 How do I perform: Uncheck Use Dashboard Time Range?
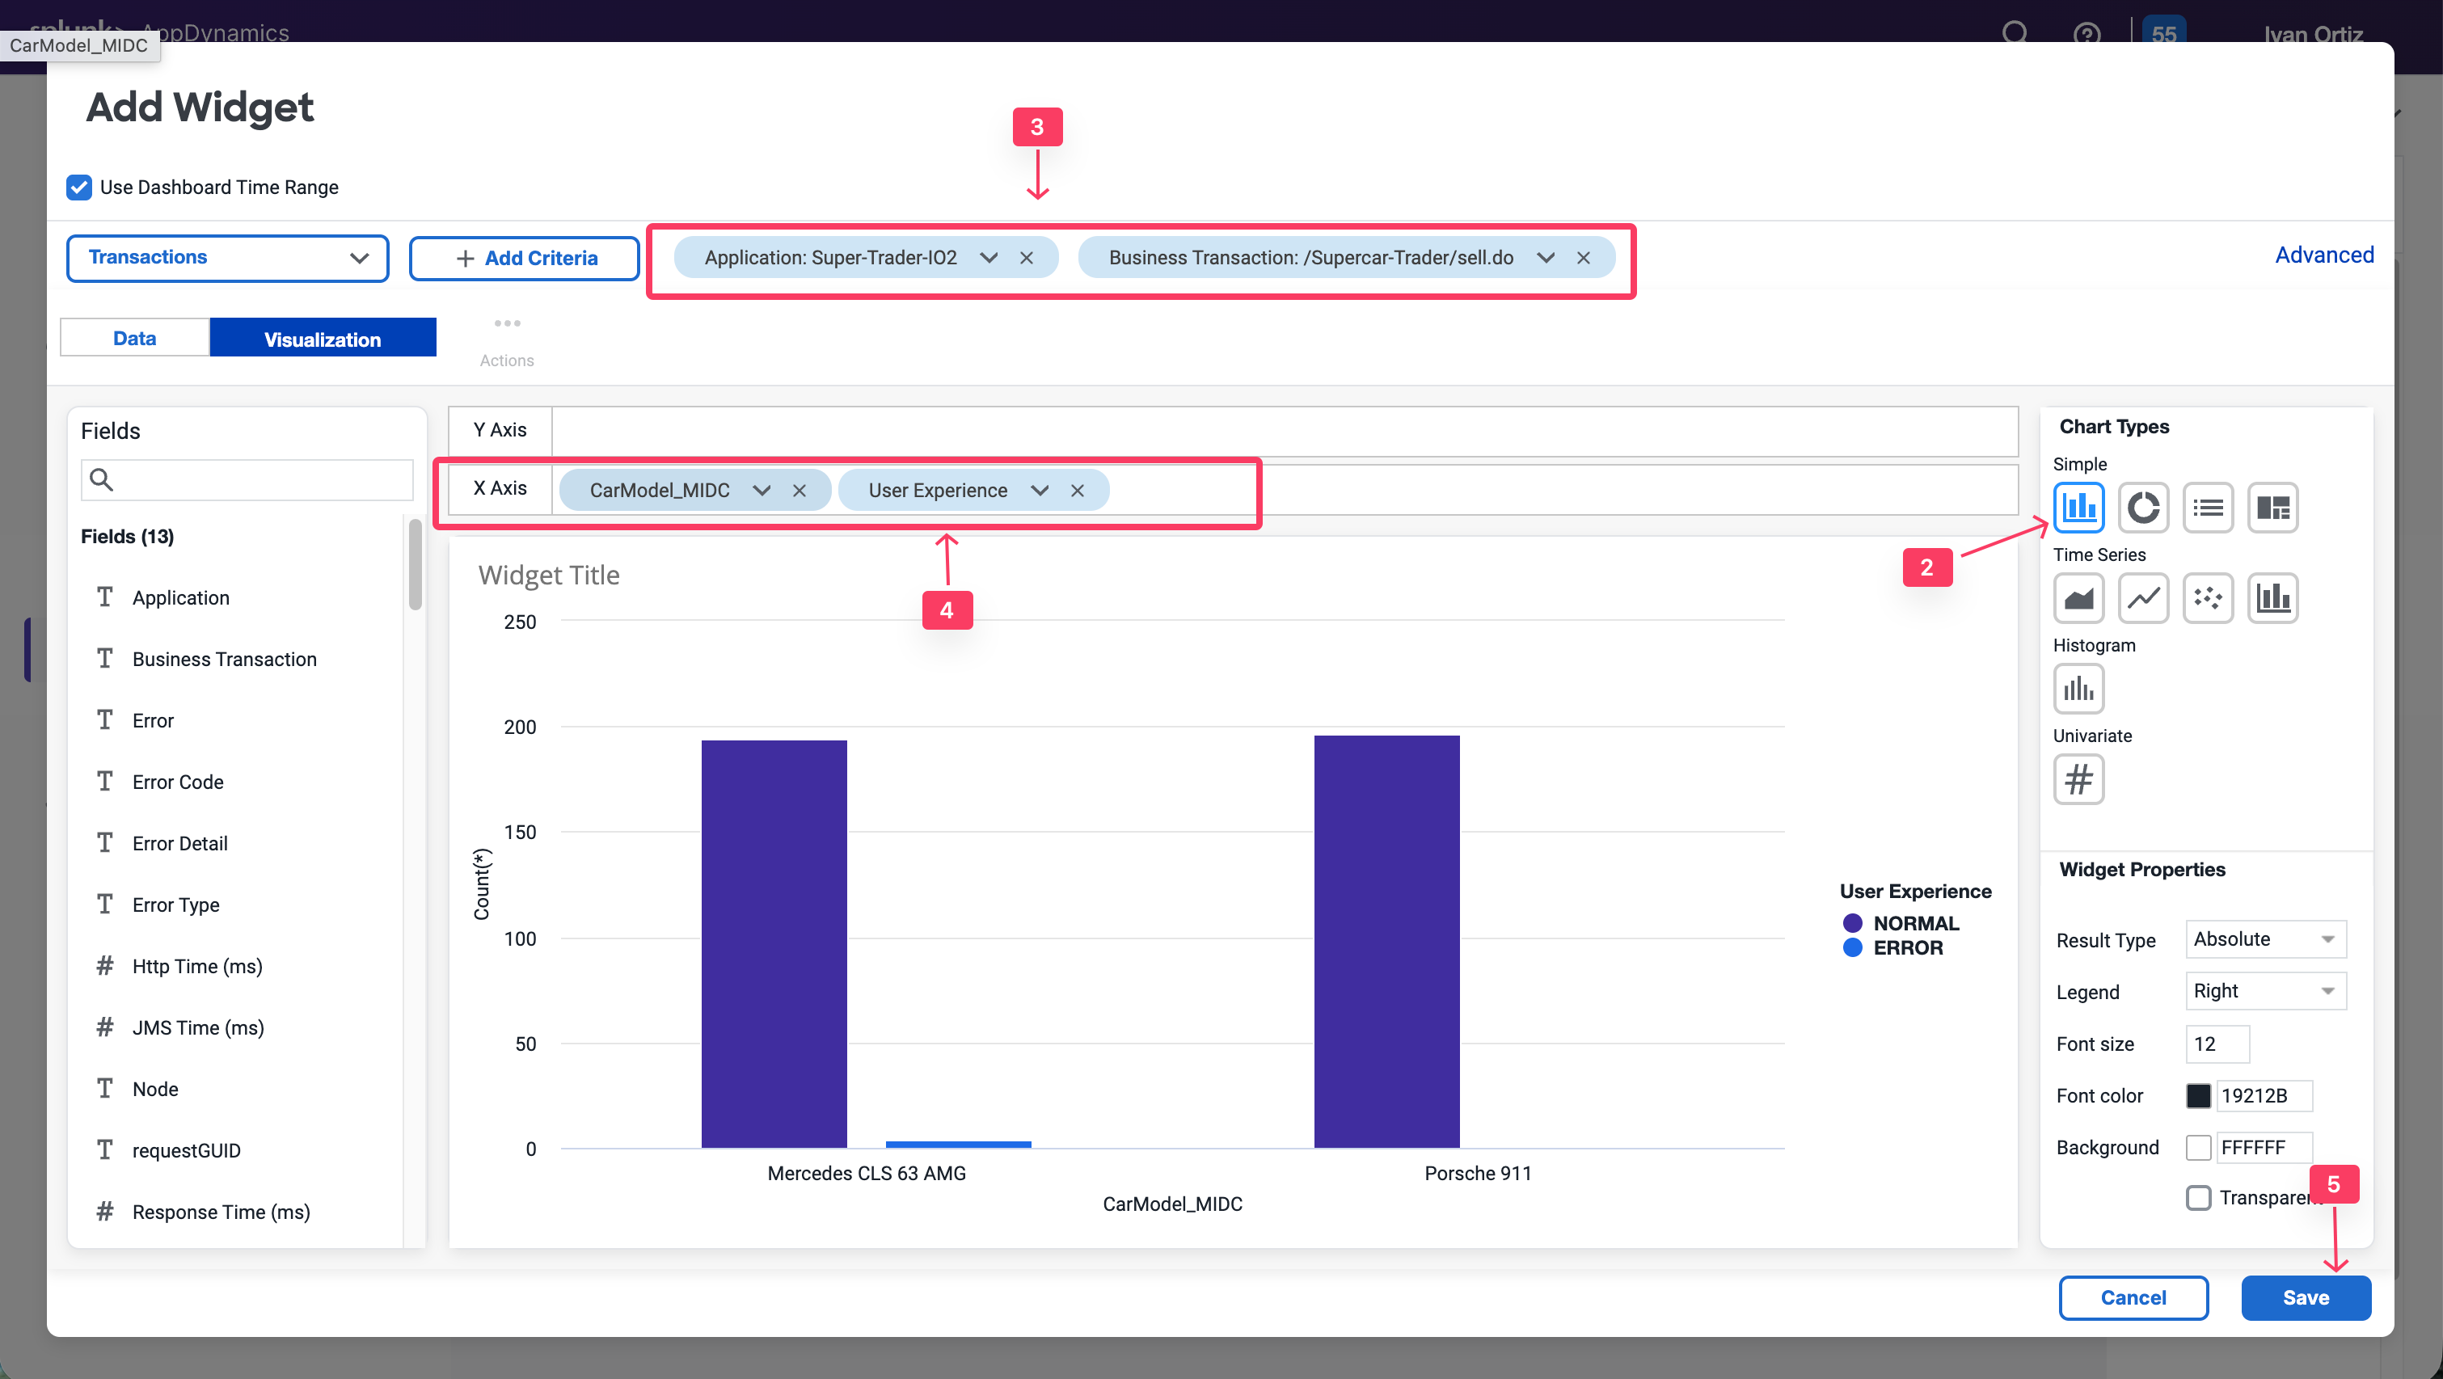tap(78, 187)
